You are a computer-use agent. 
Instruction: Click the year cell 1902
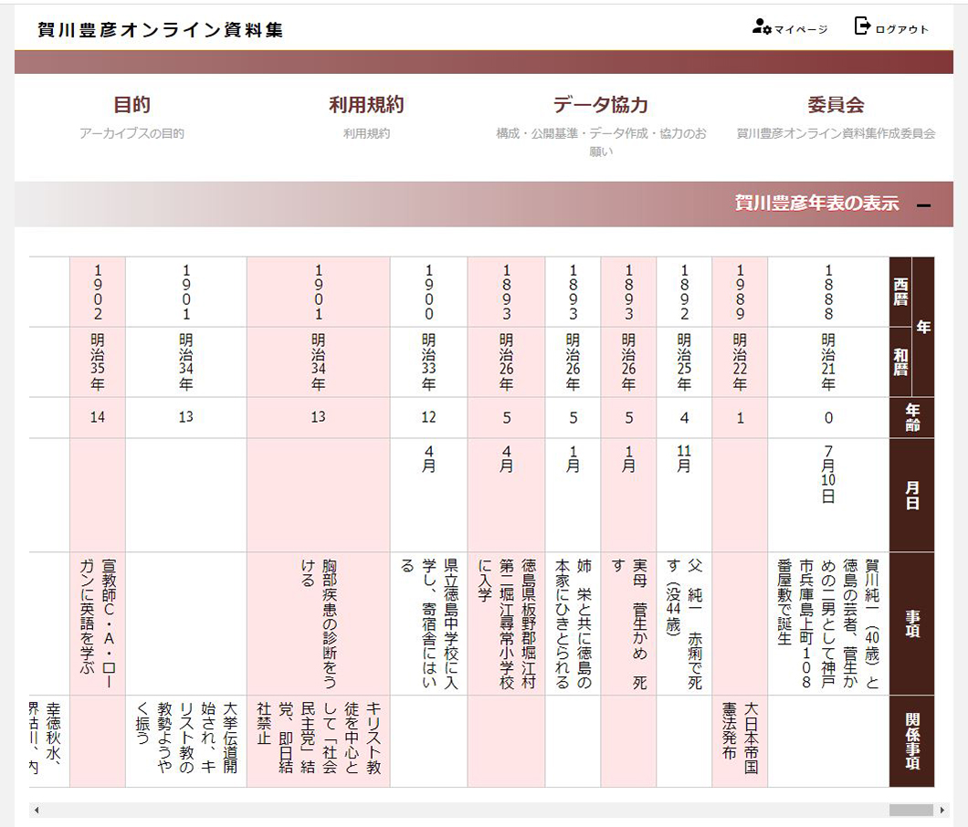click(98, 292)
